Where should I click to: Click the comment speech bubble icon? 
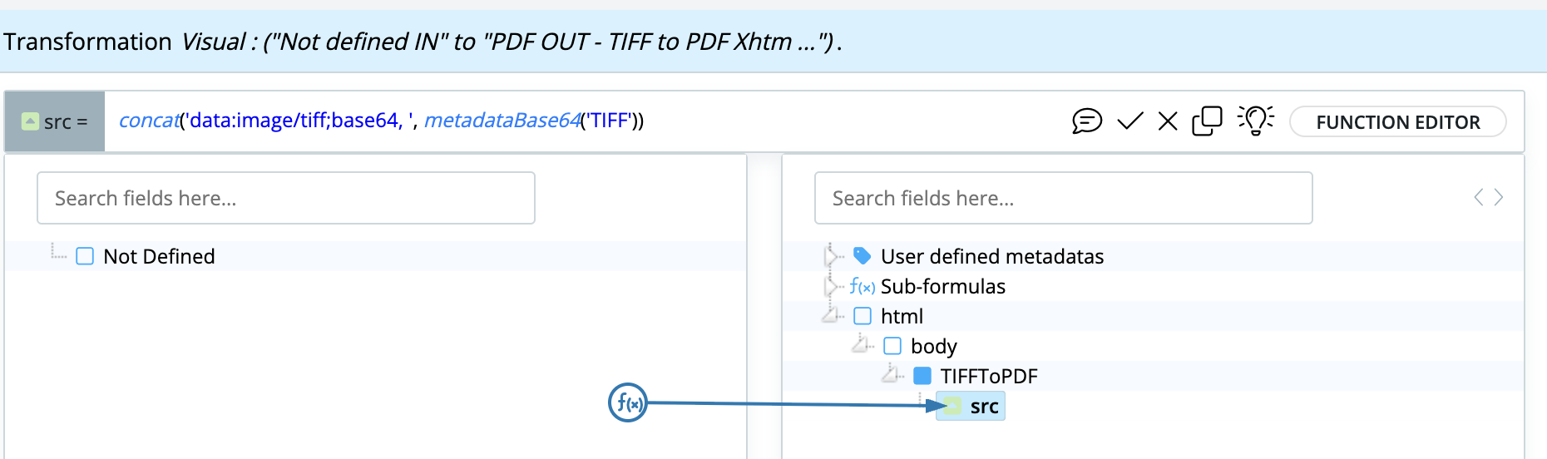click(x=1086, y=121)
